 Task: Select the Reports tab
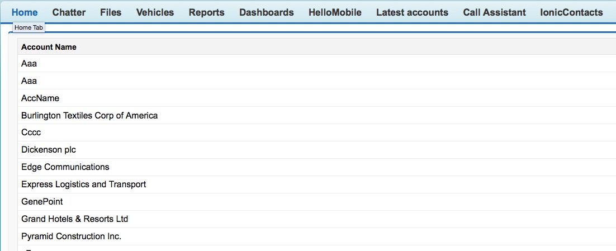(x=206, y=12)
